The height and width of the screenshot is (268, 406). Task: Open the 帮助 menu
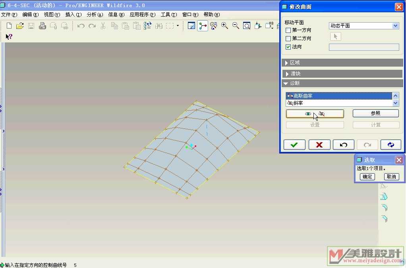pyautogui.click(x=212, y=15)
